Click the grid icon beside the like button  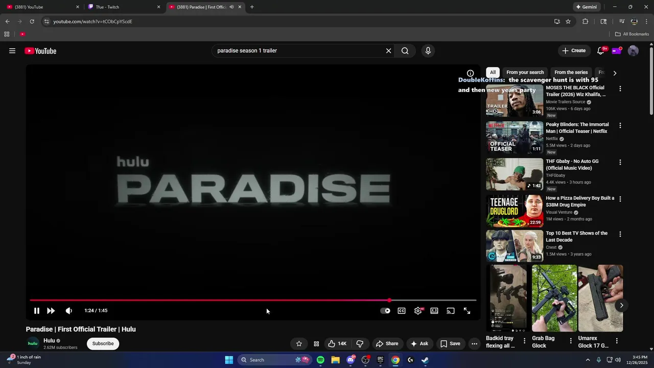tap(316, 343)
